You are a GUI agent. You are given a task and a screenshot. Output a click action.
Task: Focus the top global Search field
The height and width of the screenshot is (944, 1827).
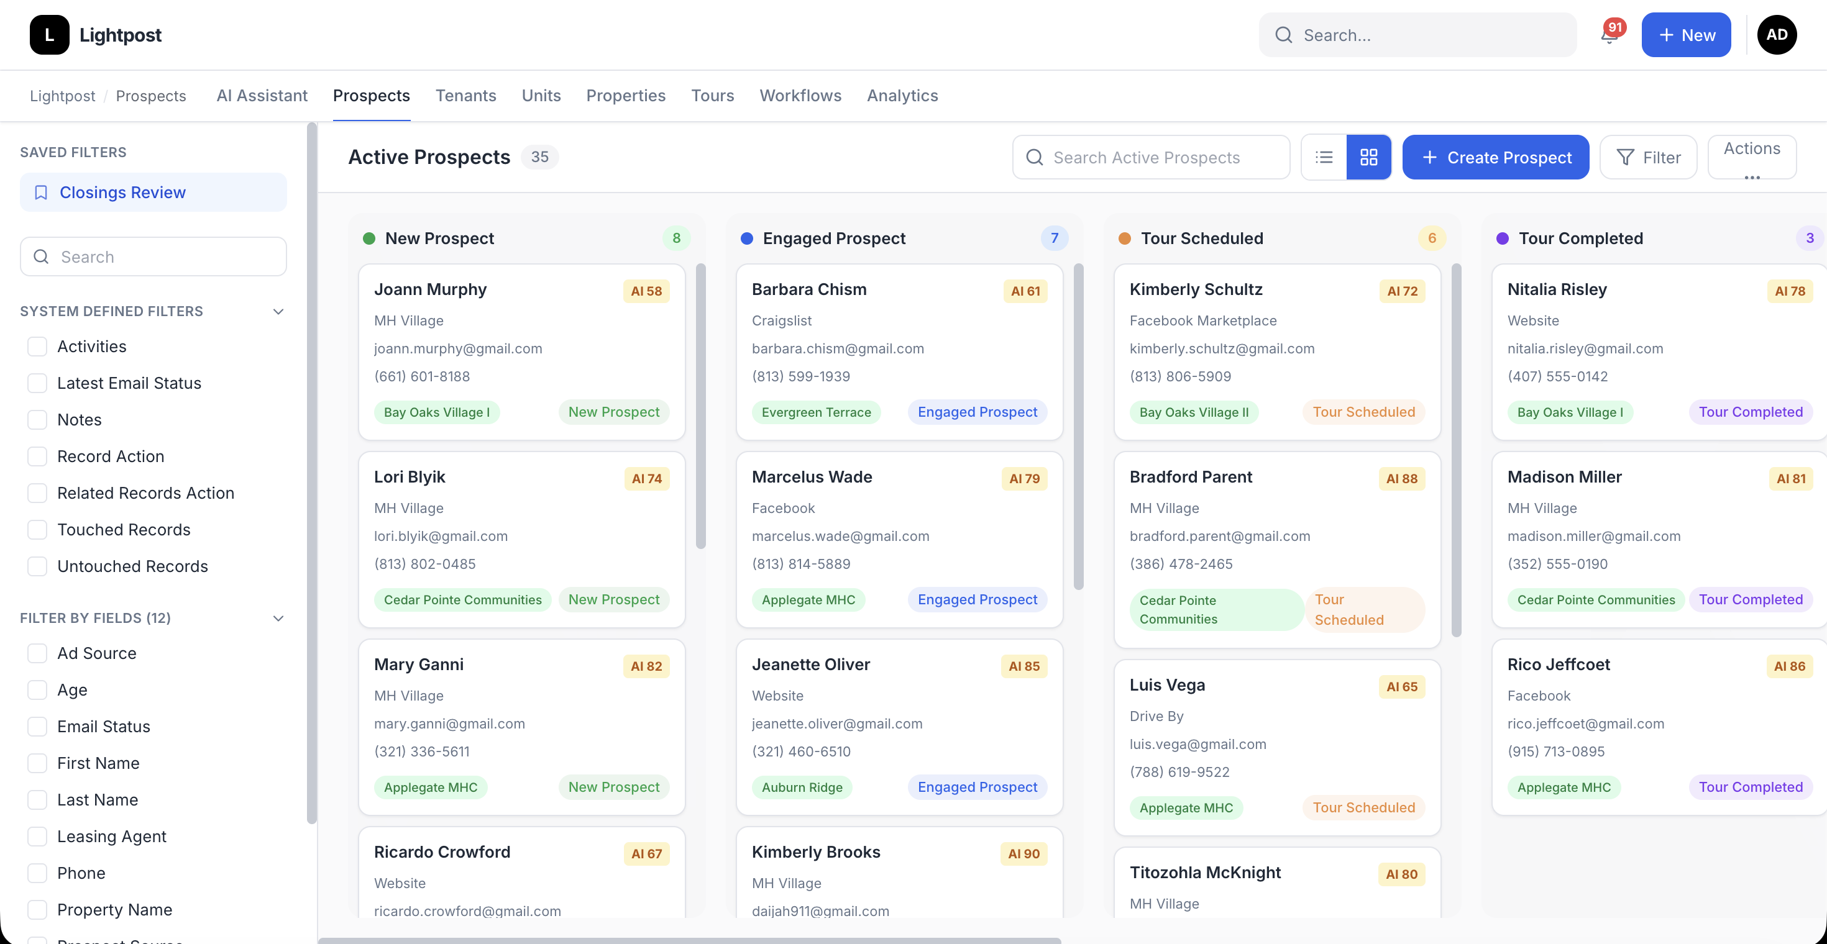[1417, 35]
